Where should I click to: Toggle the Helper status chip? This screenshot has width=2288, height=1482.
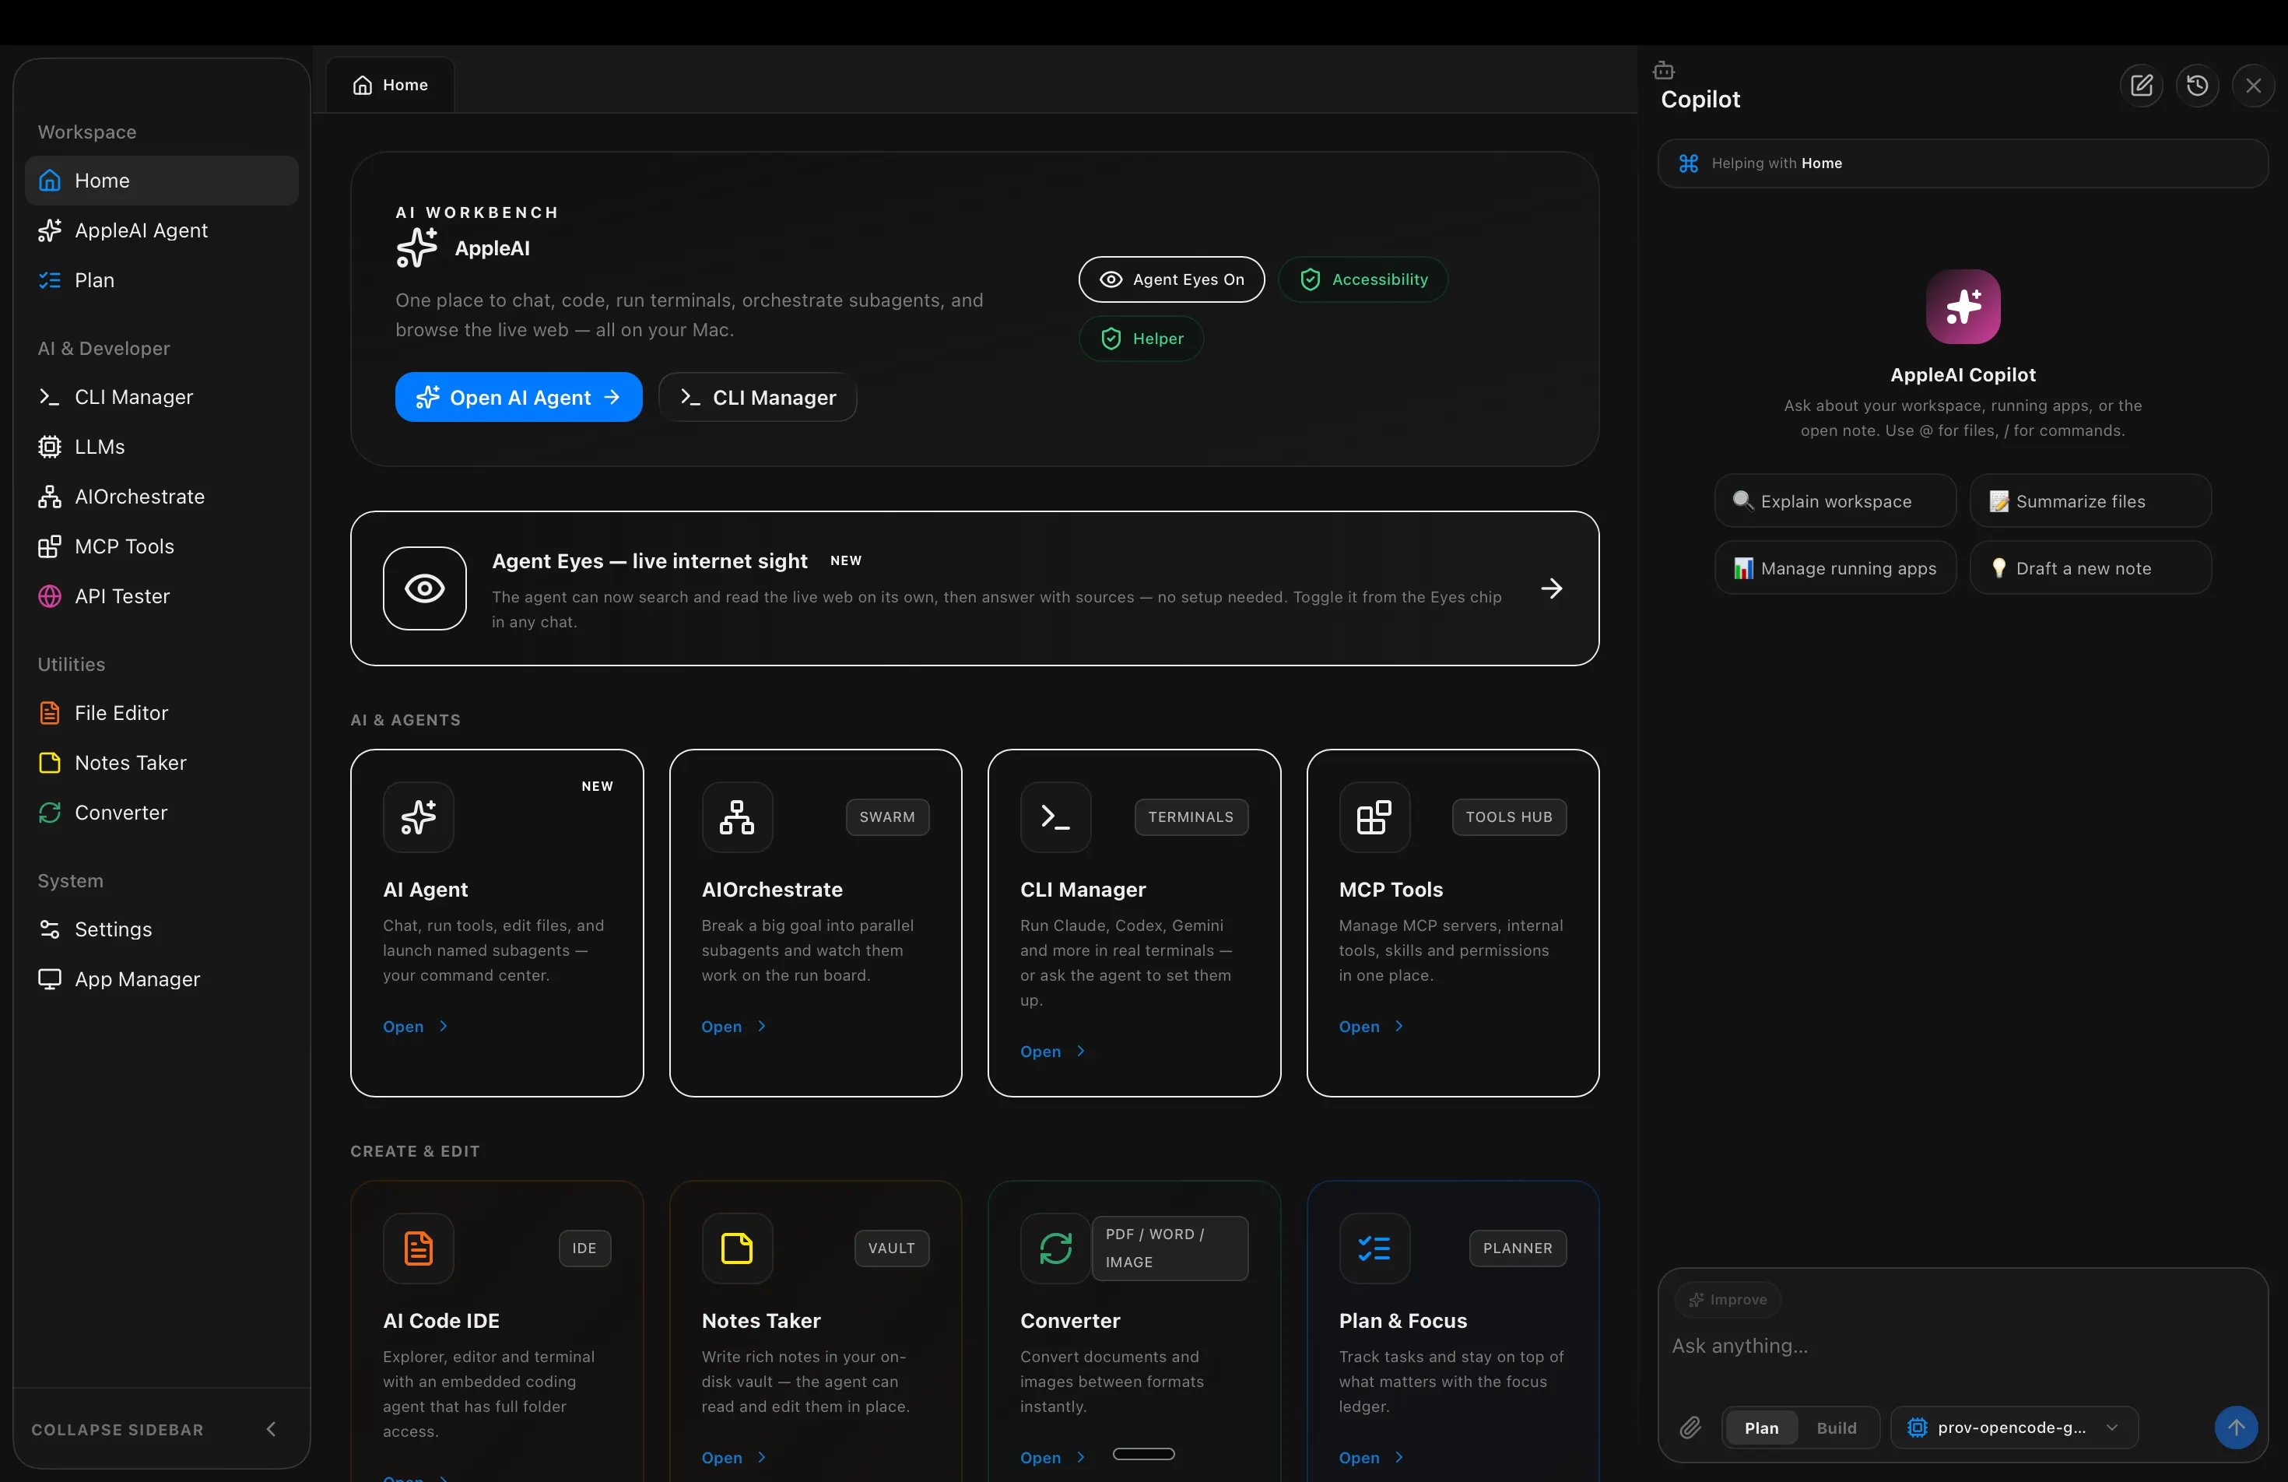pos(1140,339)
